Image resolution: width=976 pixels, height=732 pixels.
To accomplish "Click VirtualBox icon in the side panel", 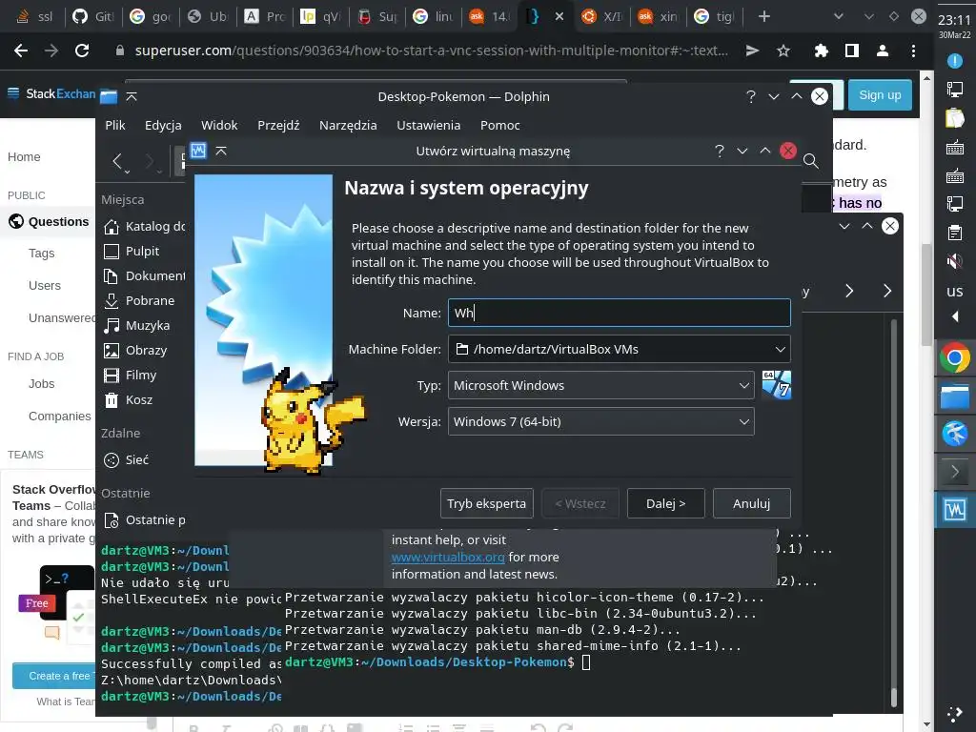I will pos(955,510).
